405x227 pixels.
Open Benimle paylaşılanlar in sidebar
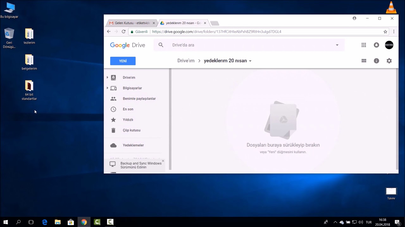[139, 99]
